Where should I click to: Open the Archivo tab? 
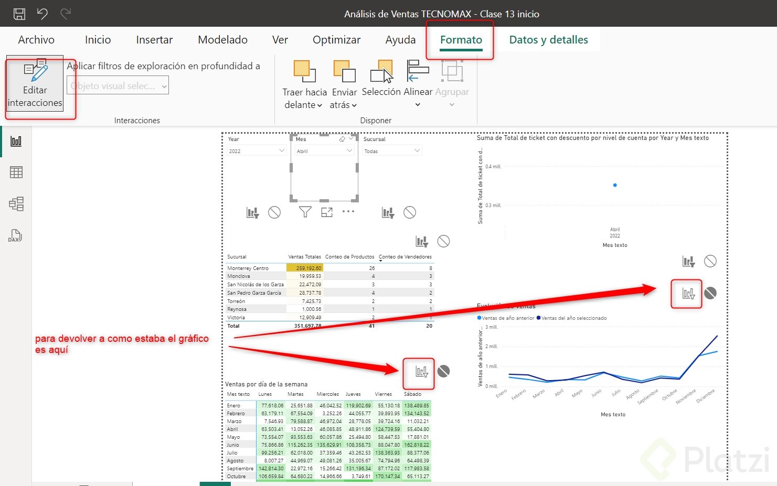coord(36,40)
